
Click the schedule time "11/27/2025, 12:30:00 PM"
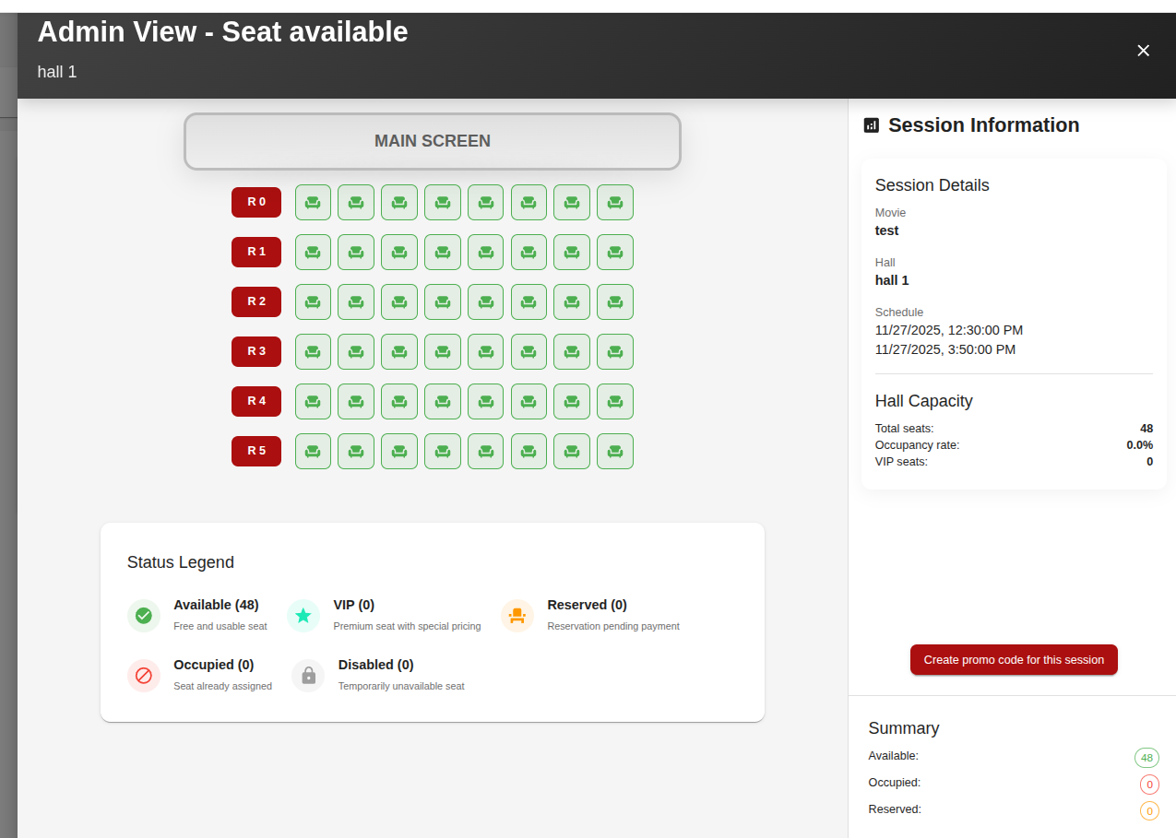click(949, 330)
